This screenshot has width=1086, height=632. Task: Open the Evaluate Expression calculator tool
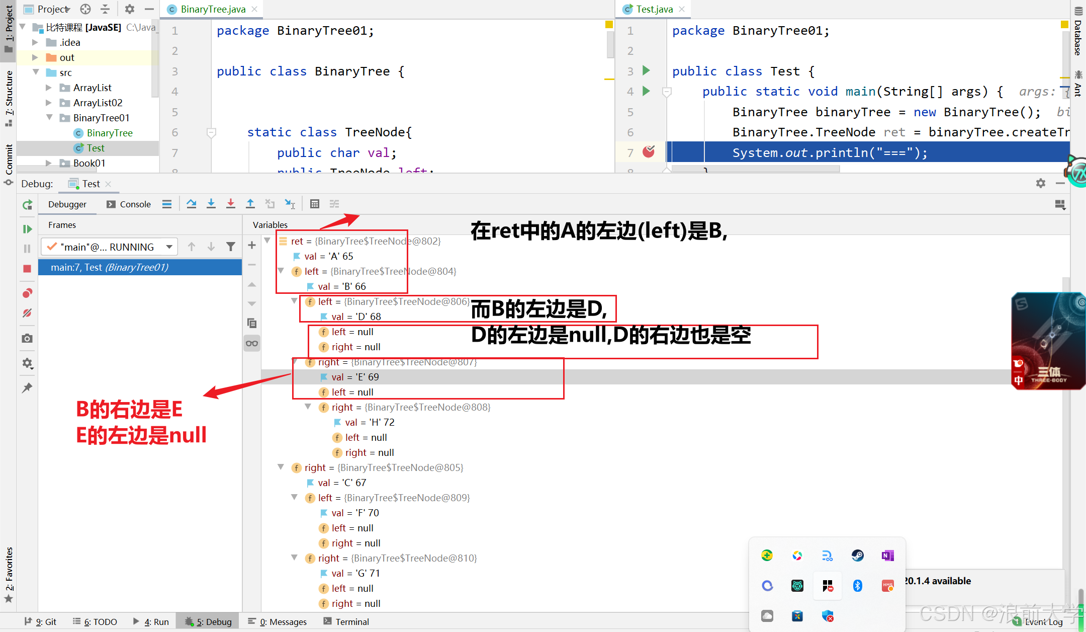315,204
